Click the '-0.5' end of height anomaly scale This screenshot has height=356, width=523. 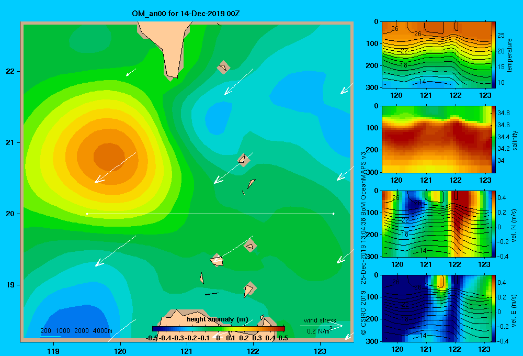[x=152, y=338]
